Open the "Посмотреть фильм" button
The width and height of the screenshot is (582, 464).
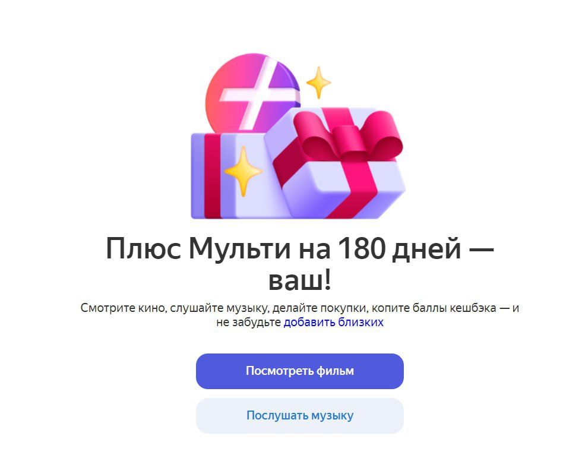[x=299, y=371]
